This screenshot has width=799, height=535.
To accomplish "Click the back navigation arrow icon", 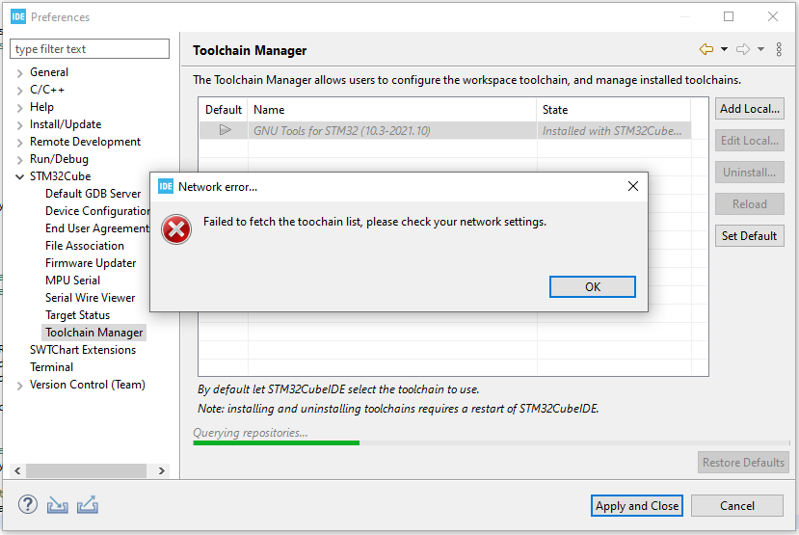I will 706,49.
